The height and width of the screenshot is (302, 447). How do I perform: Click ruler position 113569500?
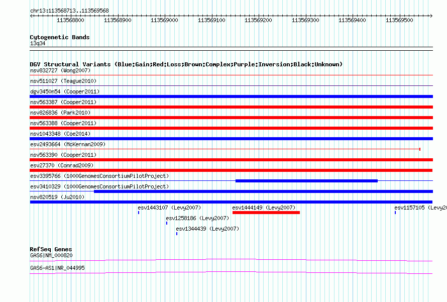[399, 20]
